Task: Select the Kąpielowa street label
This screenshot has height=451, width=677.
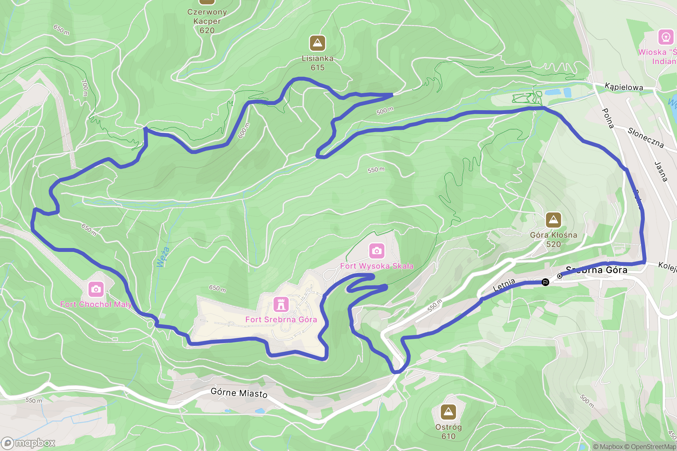Action: [x=624, y=87]
